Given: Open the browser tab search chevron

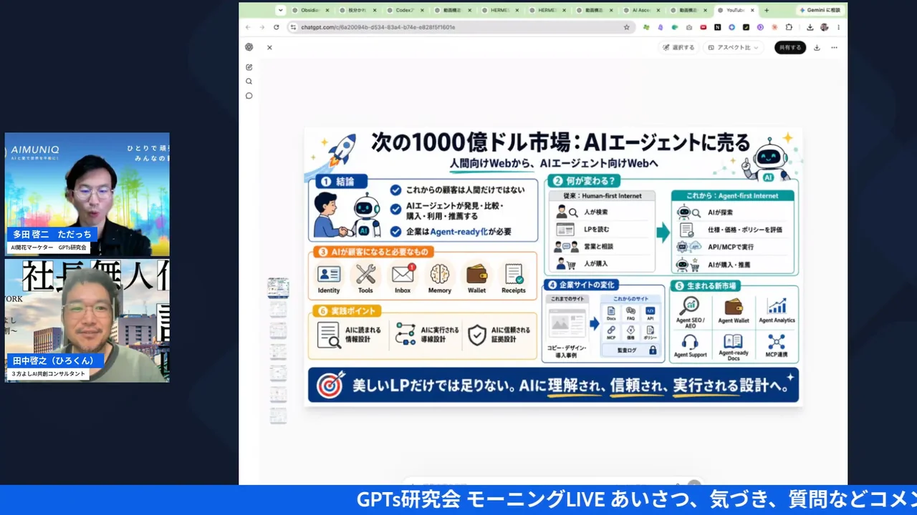Looking at the screenshot, I should (280, 10).
